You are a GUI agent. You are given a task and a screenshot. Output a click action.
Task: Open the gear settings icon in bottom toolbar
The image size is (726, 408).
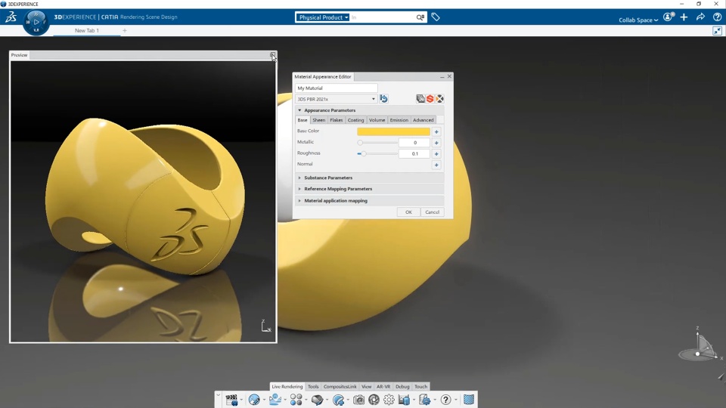(x=389, y=400)
